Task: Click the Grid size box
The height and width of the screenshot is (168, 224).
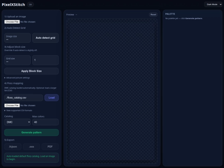Action: tap(17, 60)
